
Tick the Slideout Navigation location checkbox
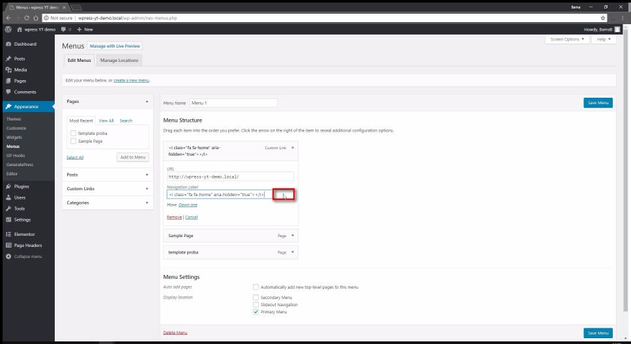pos(256,304)
